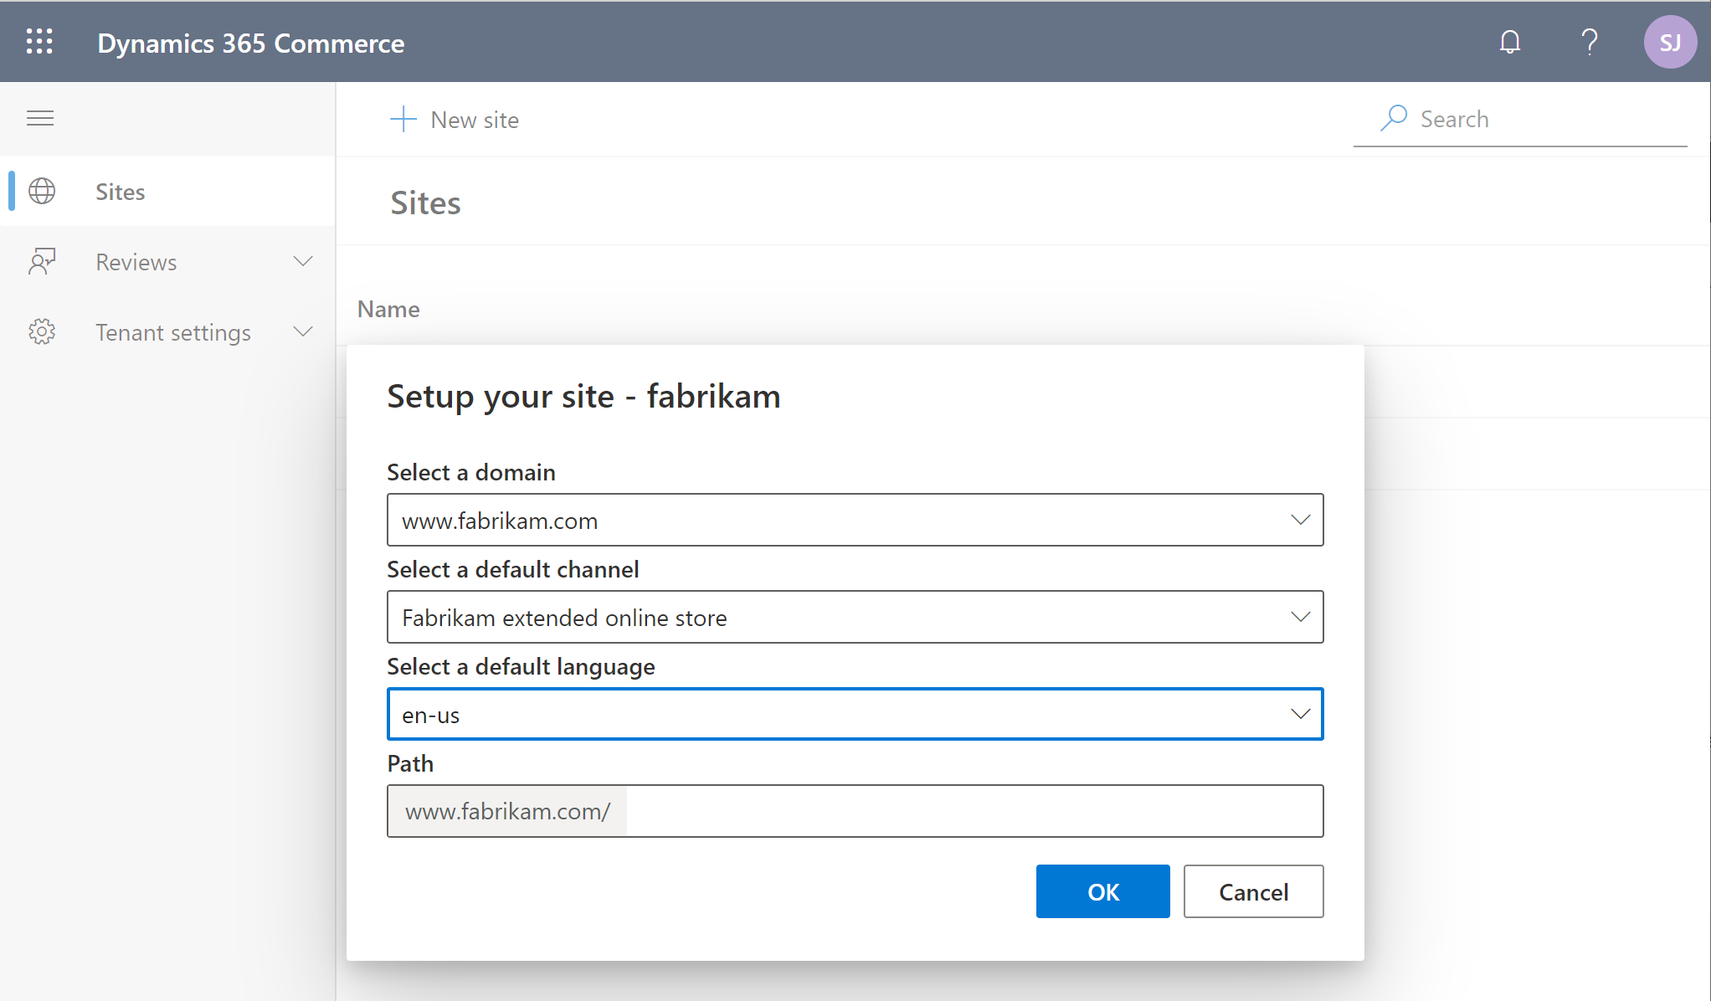Screen dimensions: 1711x1001
Task: Click the help question mark icon
Action: point(1590,43)
